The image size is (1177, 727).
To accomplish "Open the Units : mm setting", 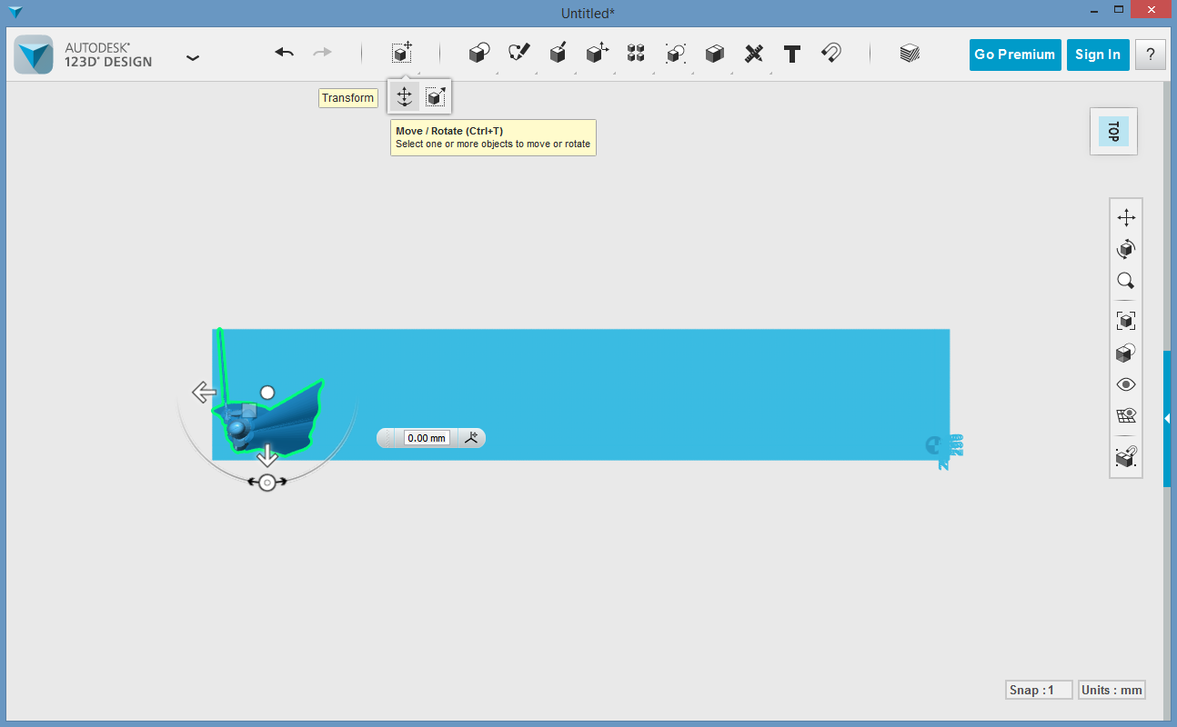I will 1111,690.
